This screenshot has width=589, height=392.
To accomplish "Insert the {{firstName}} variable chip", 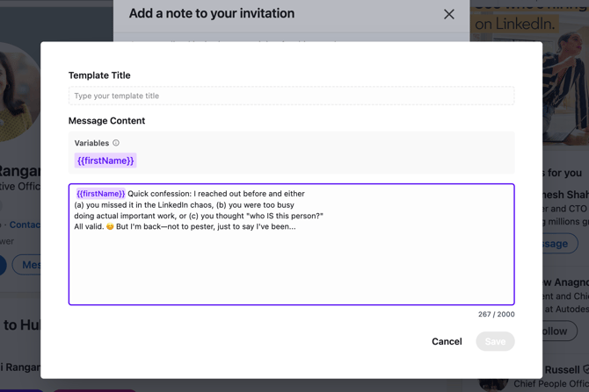I will [x=105, y=160].
